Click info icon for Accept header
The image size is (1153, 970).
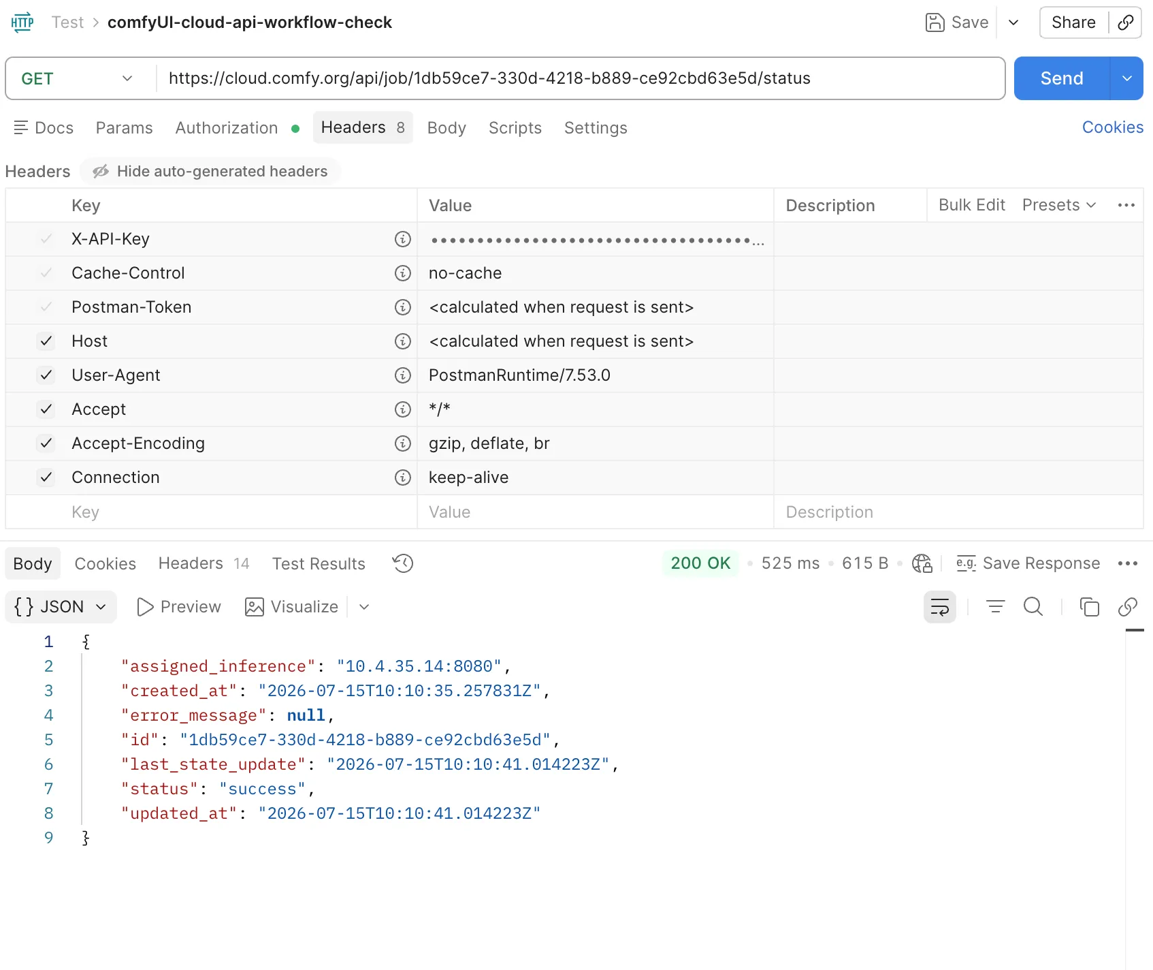pos(403,409)
